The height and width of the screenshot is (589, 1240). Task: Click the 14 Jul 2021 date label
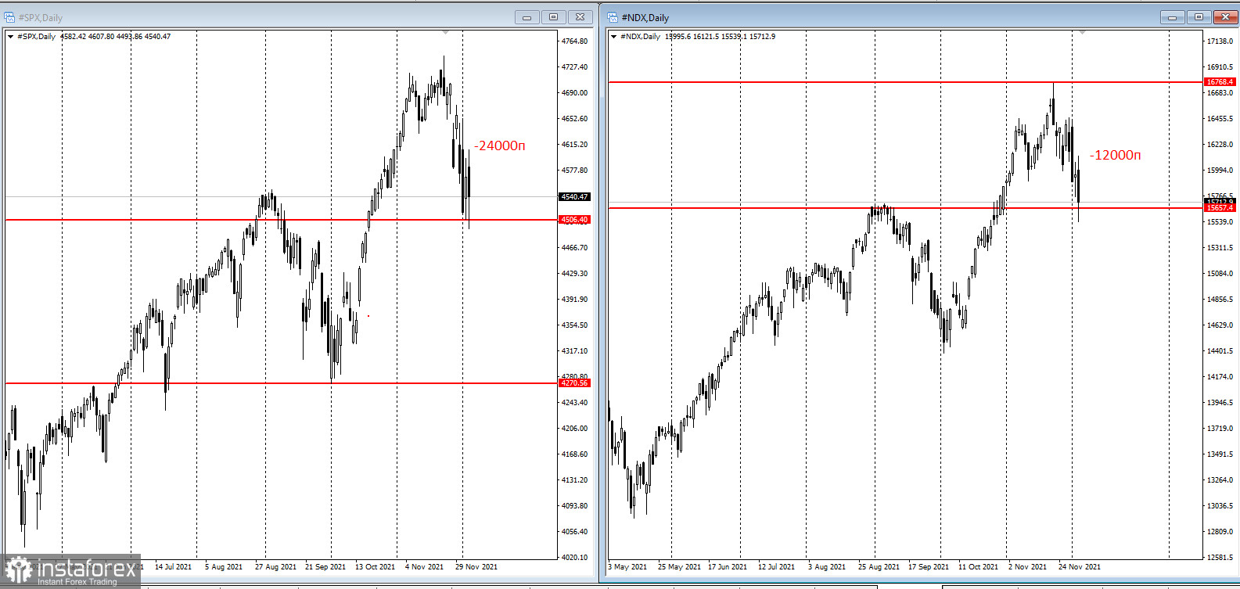coord(173,567)
